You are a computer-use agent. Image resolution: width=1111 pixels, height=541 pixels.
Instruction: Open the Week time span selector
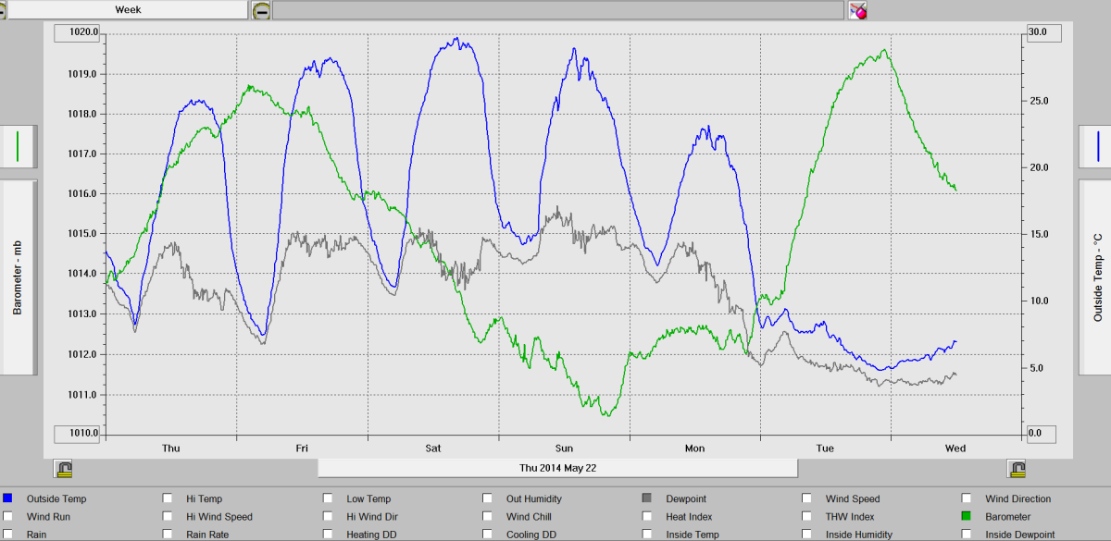tap(128, 9)
